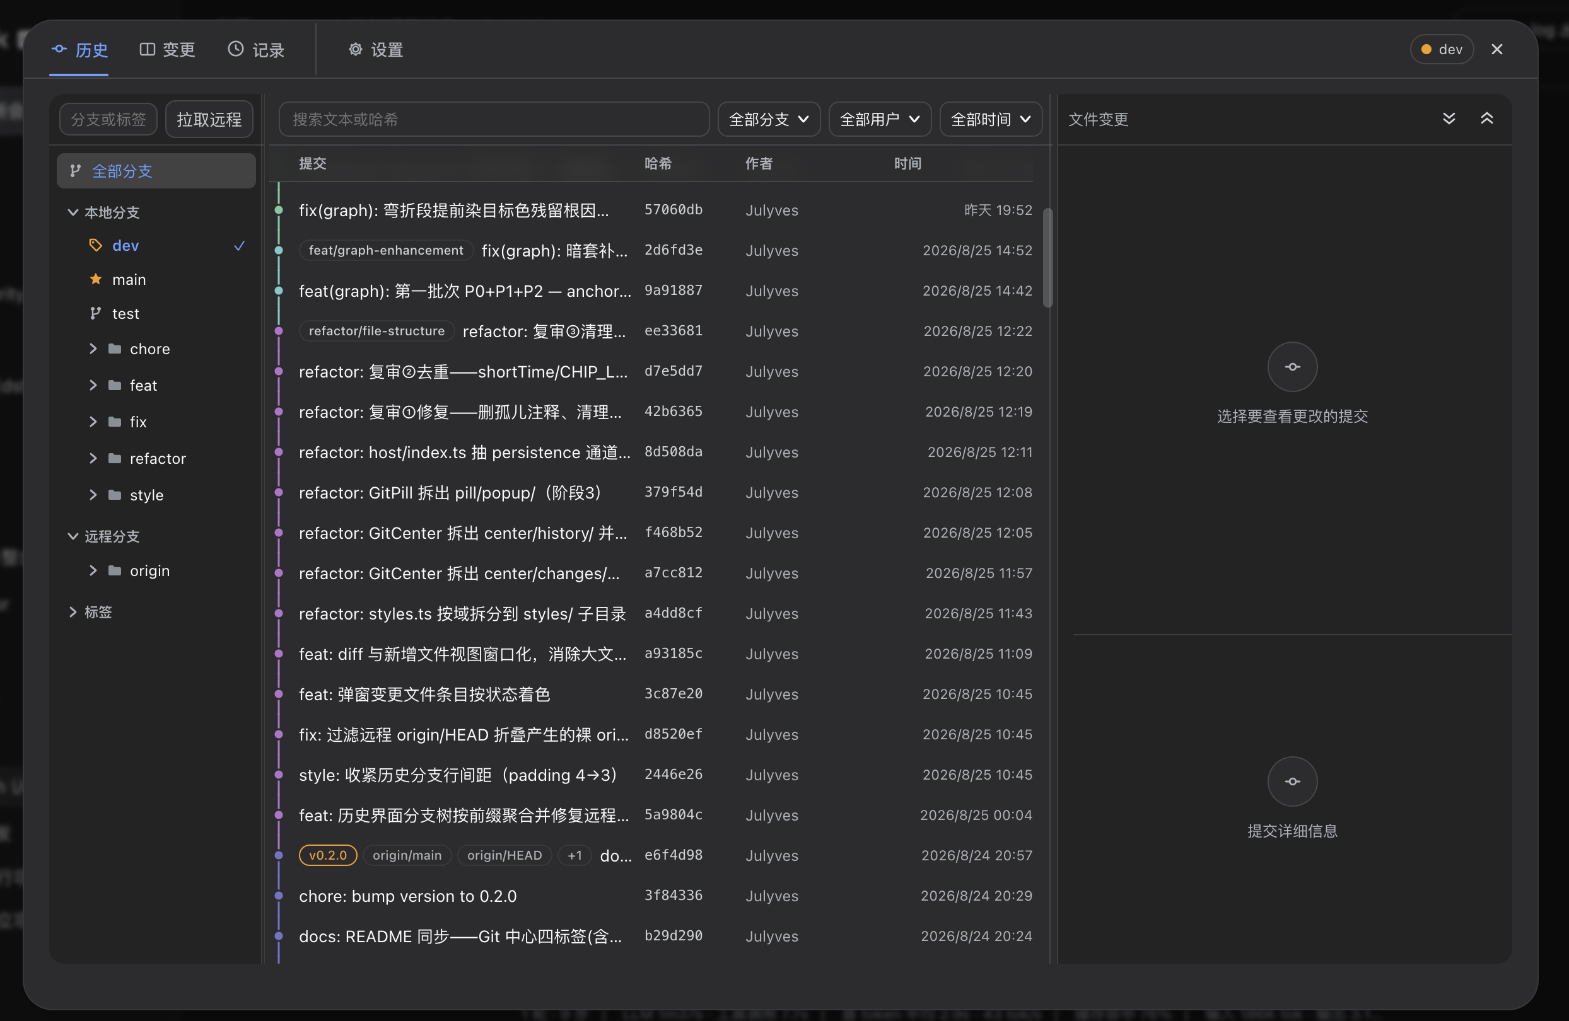
Task: Click the 提交详细信息 placeholder icon
Action: coord(1292,782)
